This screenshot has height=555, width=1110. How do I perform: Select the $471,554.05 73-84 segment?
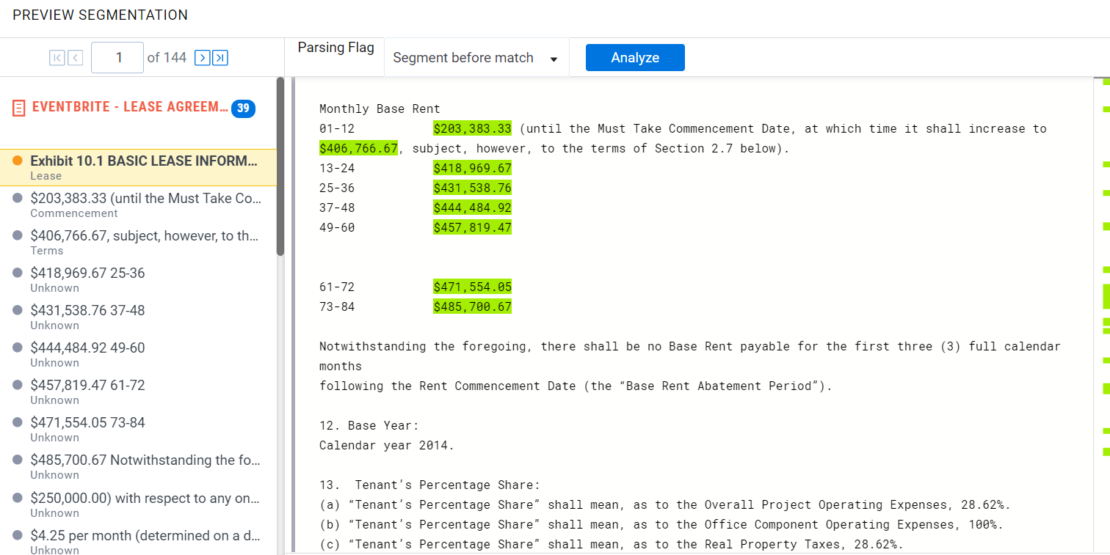(138, 430)
